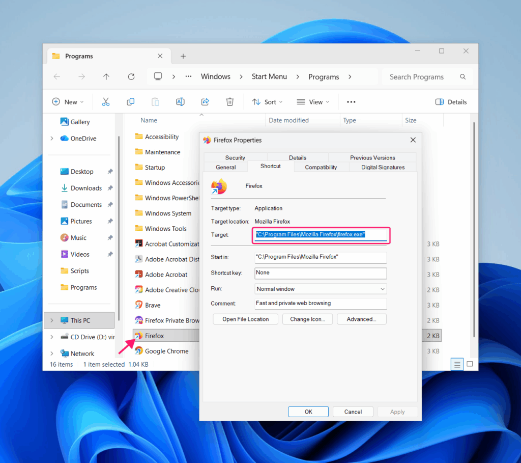Viewport: 521px width, 463px height.
Task: Expand the CD Drive (D:) node
Action: [x=52, y=337]
